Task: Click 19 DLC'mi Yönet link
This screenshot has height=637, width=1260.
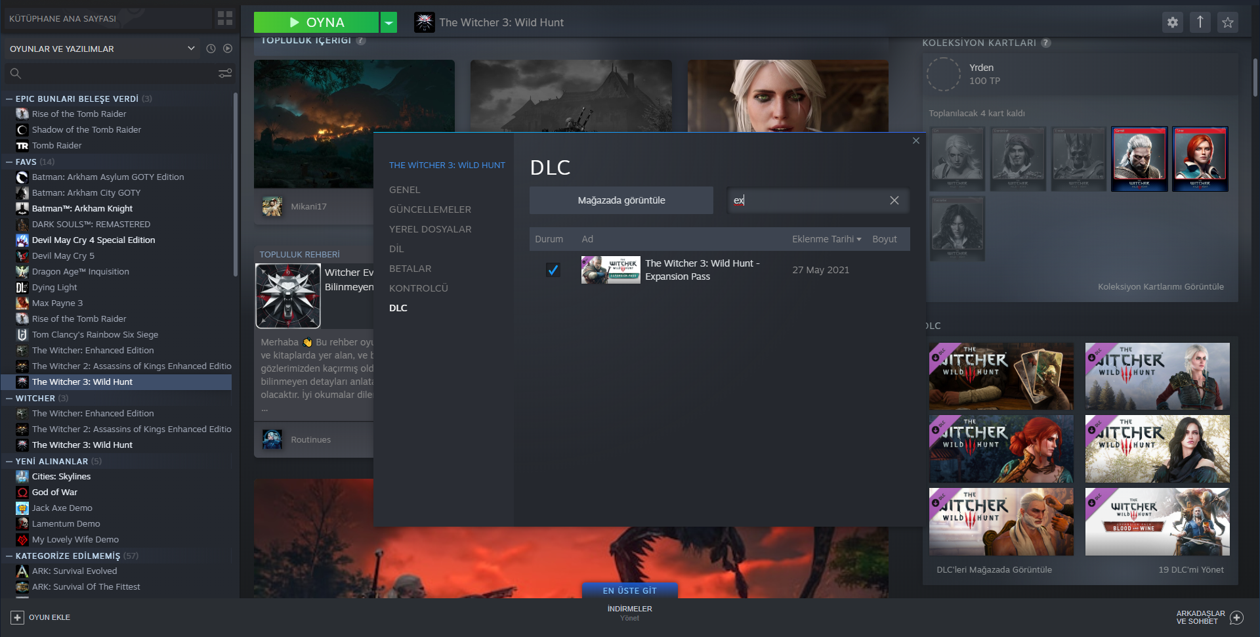Action: coord(1191,569)
